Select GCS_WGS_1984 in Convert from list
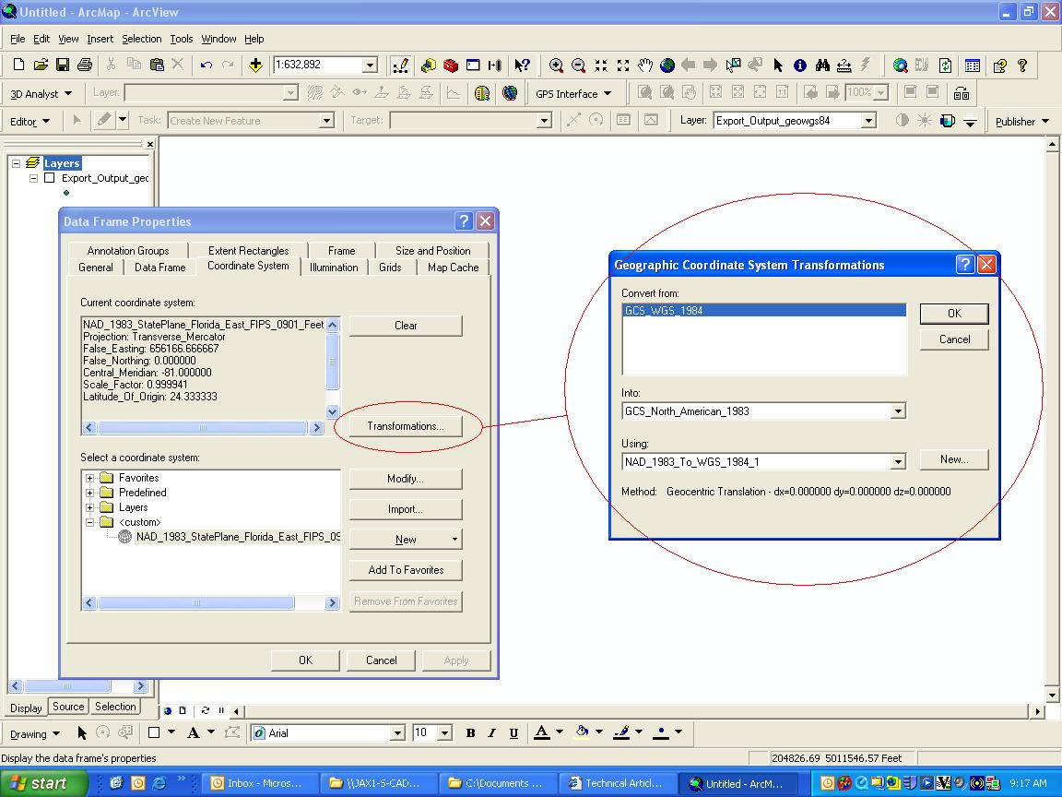 pyautogui.click(x=764, y=310)
